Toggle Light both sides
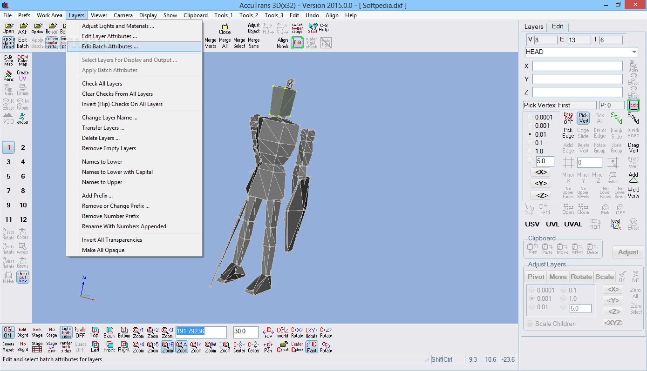Screen dimensions: 647x371 (66, 332)
